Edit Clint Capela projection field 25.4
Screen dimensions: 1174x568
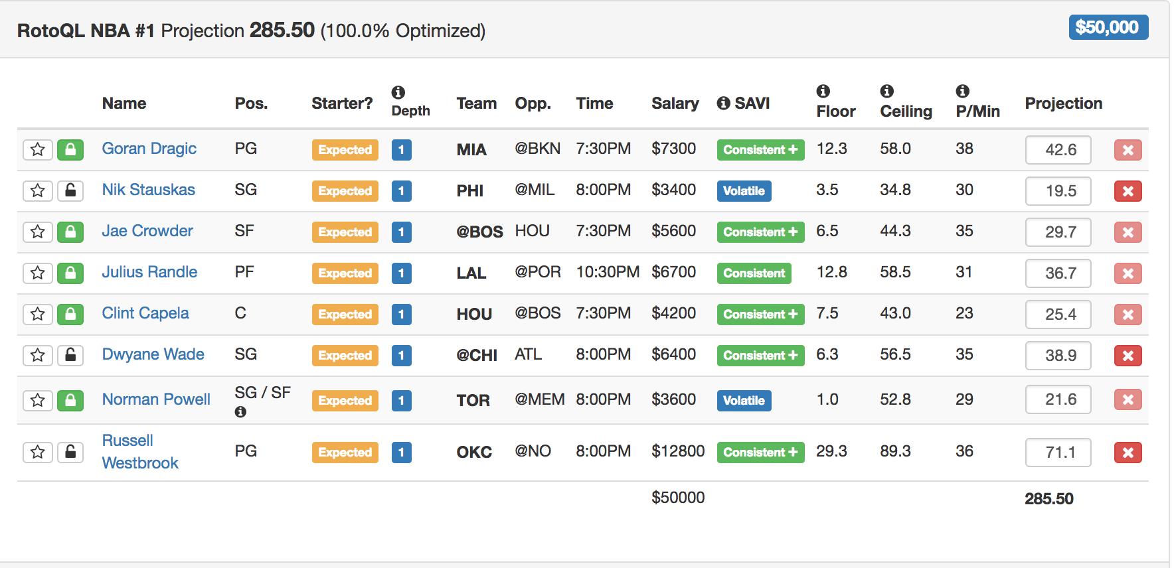1058,315
